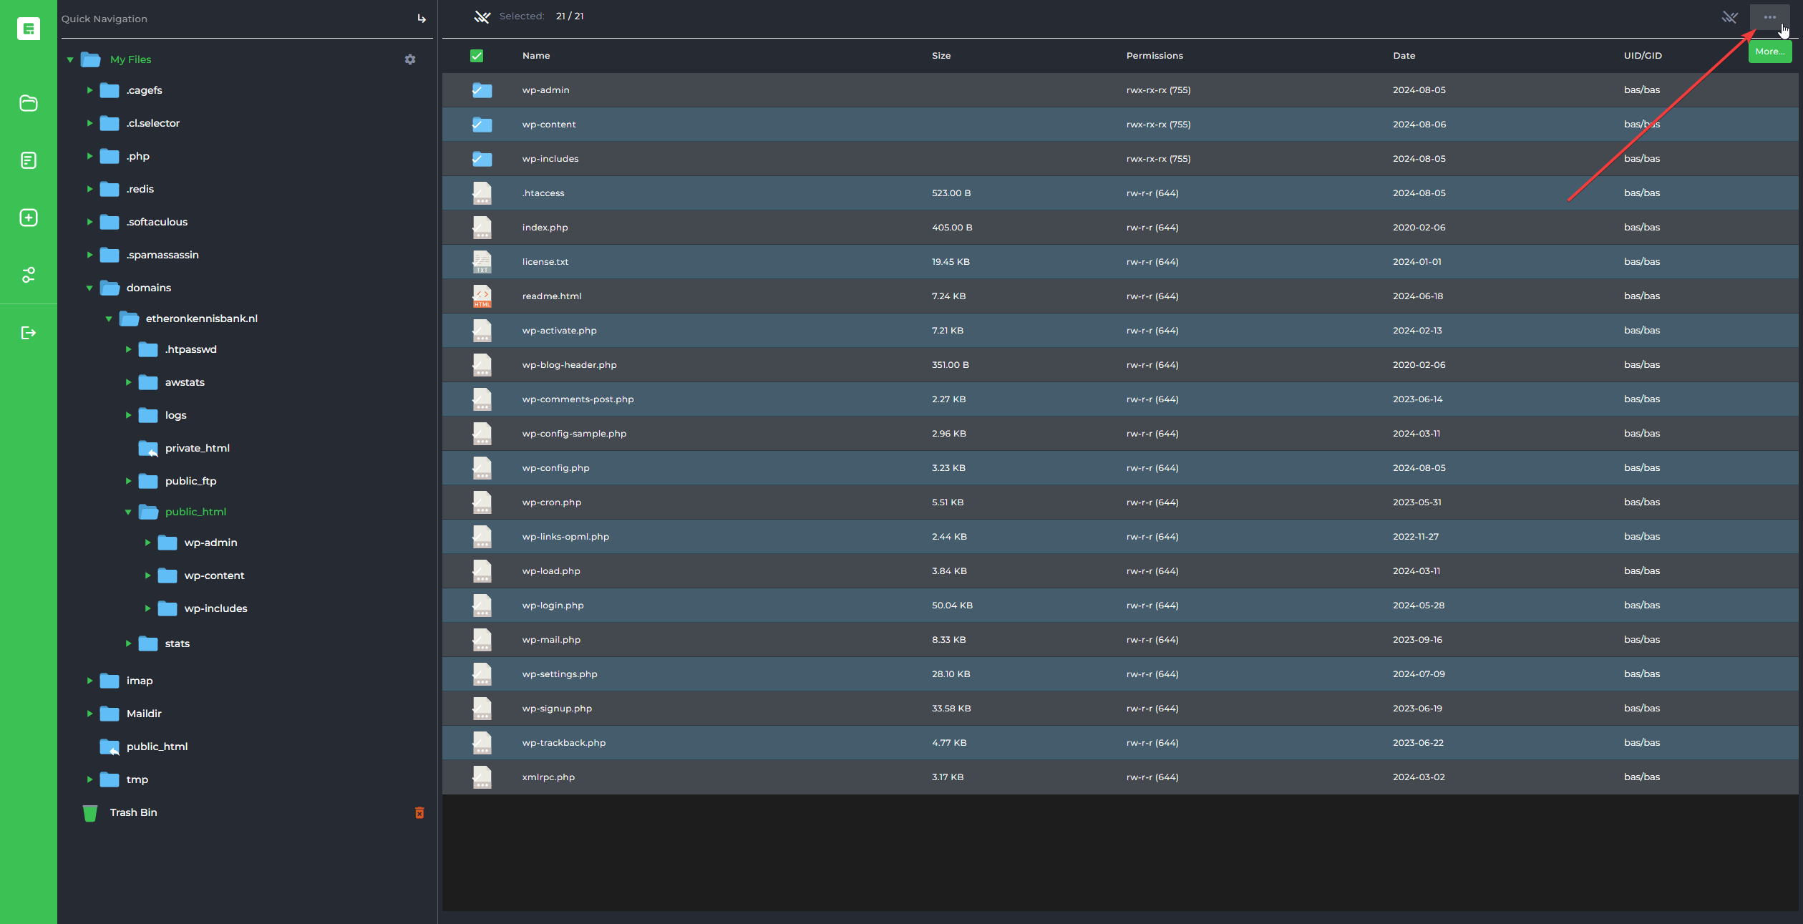Click the three-dots More actions icon
1803x924 pixels.
tap(1769, 17)
